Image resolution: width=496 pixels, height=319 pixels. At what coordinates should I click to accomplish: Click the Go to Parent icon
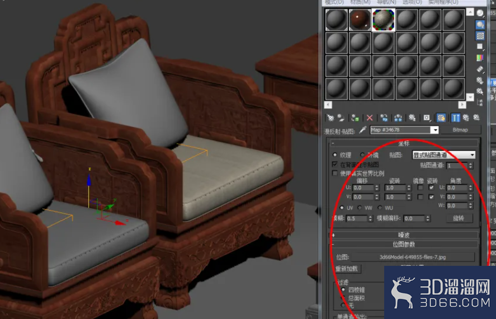(466, 118)
